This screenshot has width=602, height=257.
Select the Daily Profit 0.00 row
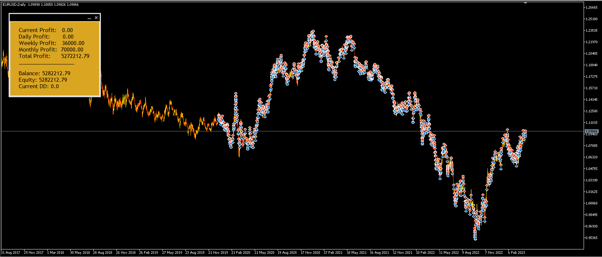point(46,37)
